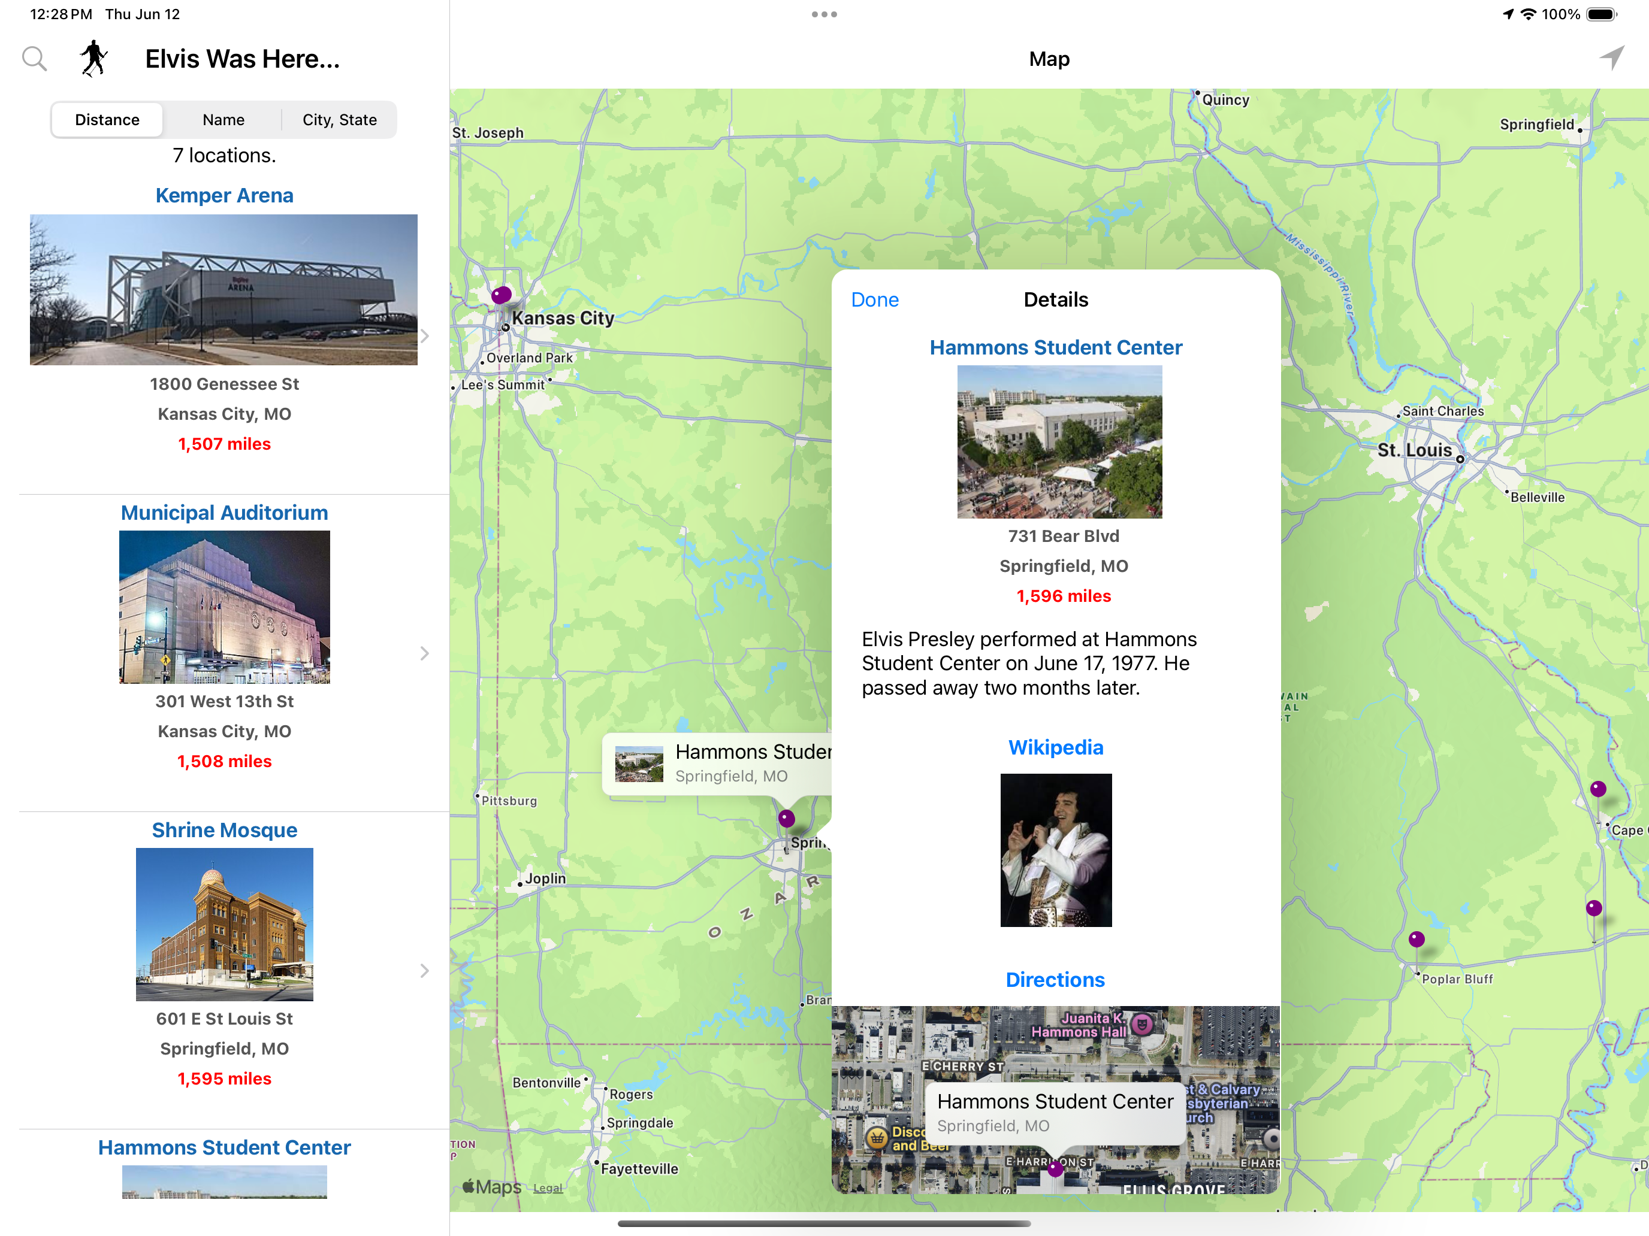
Task: Tap the Apple Maps logo
Action: [x=491, y=1187]
